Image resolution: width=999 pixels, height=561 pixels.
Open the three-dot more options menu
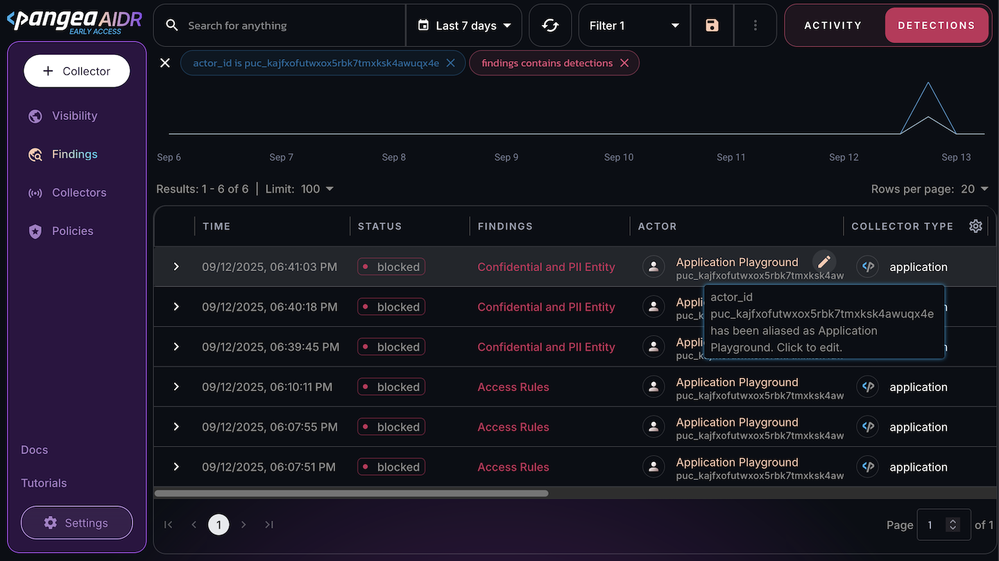point(755,26)
